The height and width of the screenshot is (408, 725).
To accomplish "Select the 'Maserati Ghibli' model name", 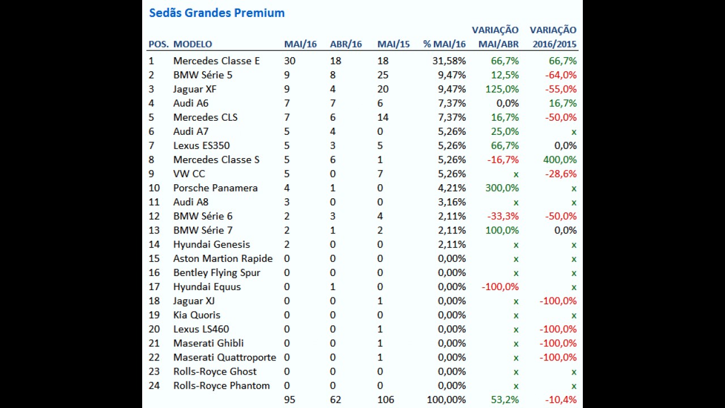I will 208,343.
